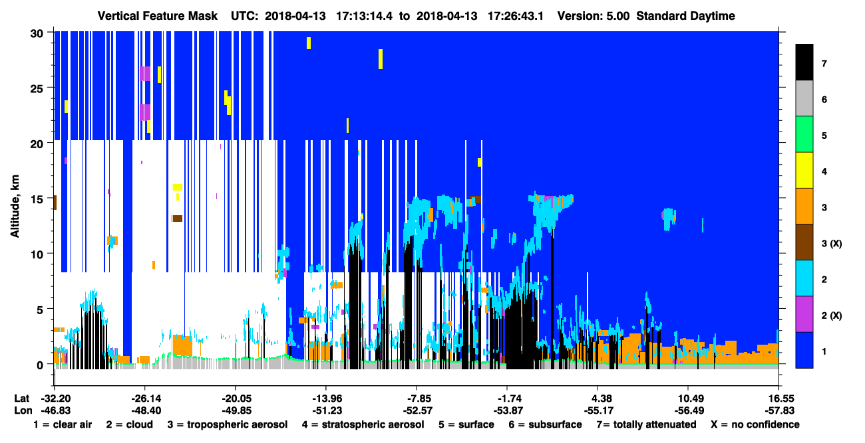This screenshot has width=865, height=443.
Task: Click the "Version: 5.00" text
Action: [x=594, y=16]
